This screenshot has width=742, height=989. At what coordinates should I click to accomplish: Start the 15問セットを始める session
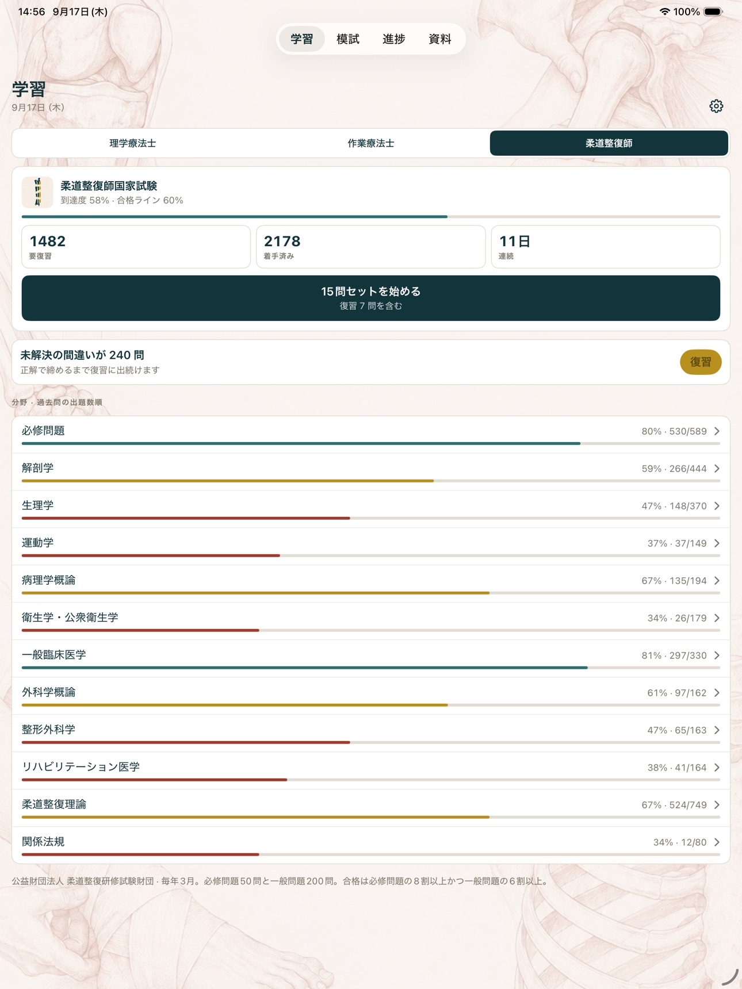pos(371,298)
